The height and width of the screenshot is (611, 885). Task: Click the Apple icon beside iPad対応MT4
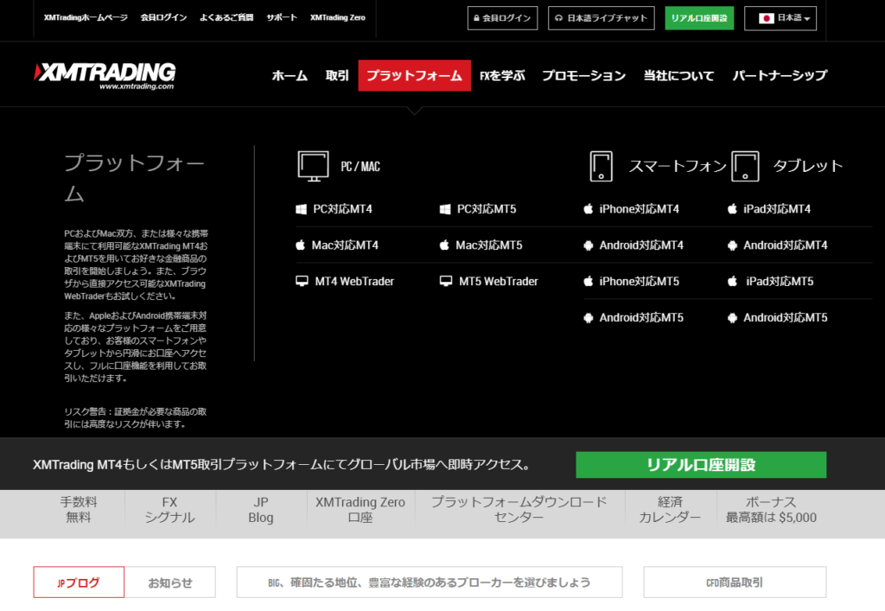click(x=733, y=209)
